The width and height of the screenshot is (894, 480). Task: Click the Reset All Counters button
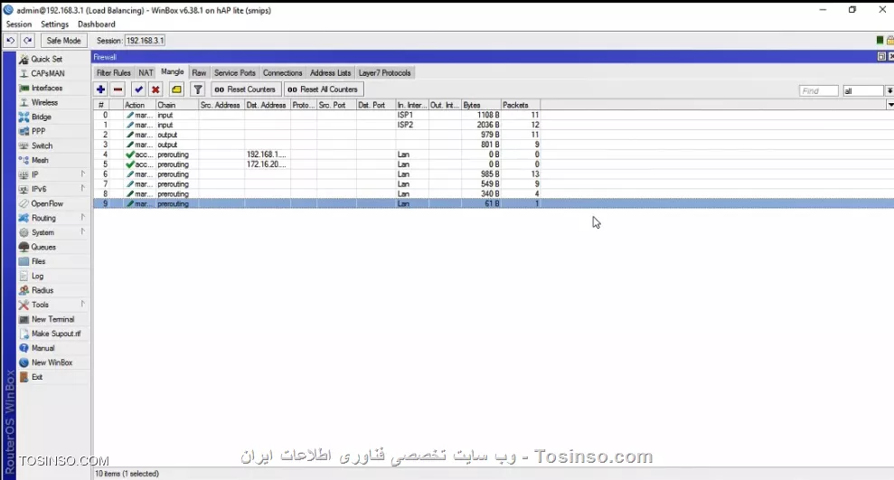click(323, 89)
